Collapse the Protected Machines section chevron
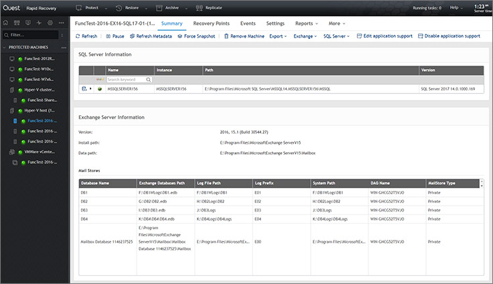 [x=5, y=48]
